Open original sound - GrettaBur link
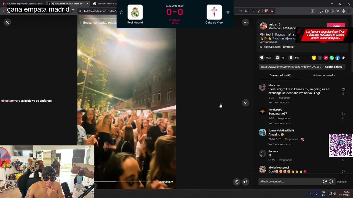Viewport: 353px width, 198px height. click(x=277, y=47)
